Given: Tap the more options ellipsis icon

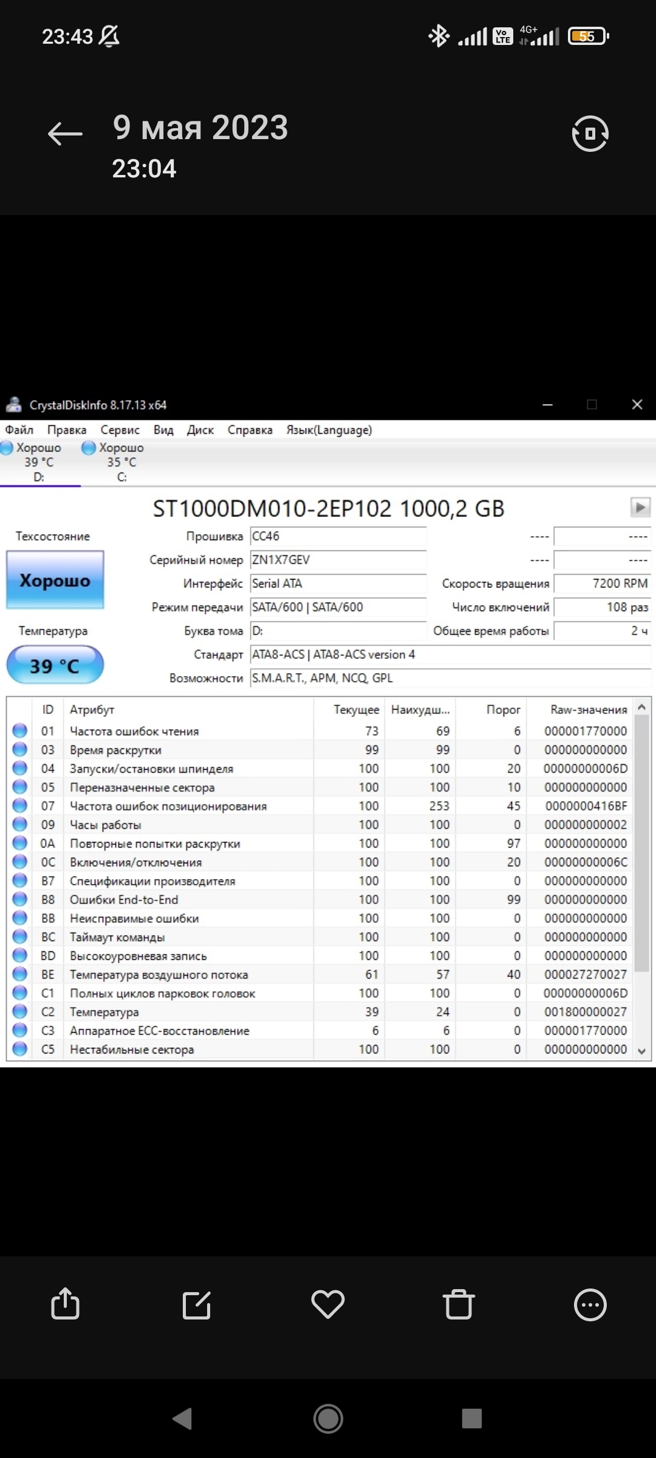Looking at the screenshot, I should tap(590, 1305).
